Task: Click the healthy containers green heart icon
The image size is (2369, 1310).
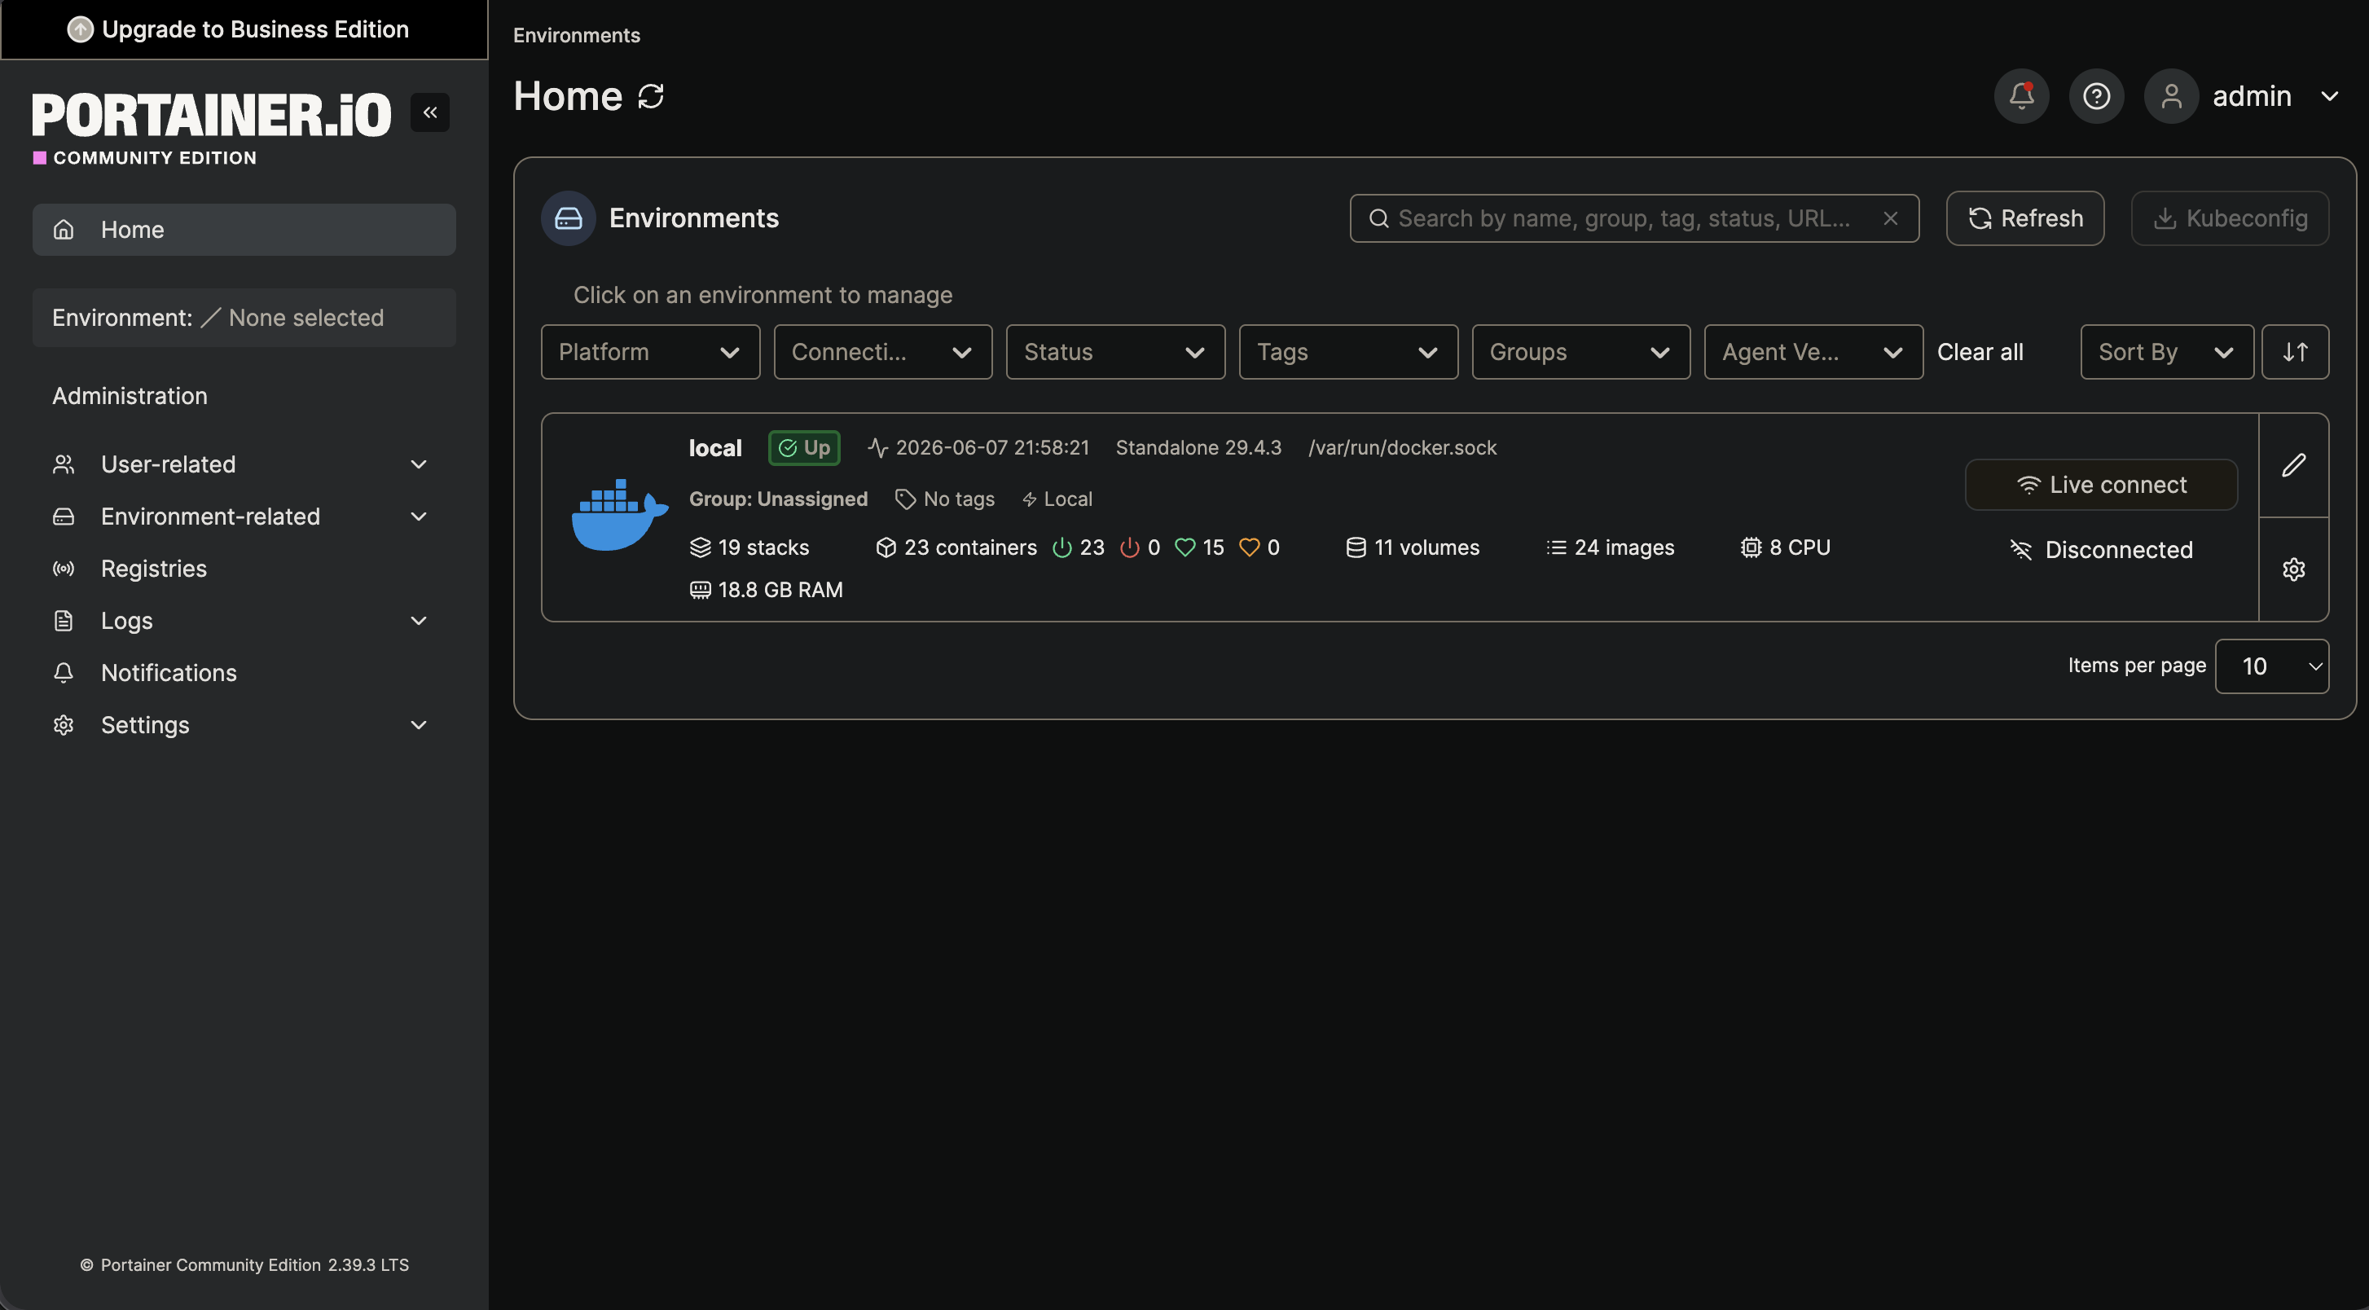Action: [1185, 547]
